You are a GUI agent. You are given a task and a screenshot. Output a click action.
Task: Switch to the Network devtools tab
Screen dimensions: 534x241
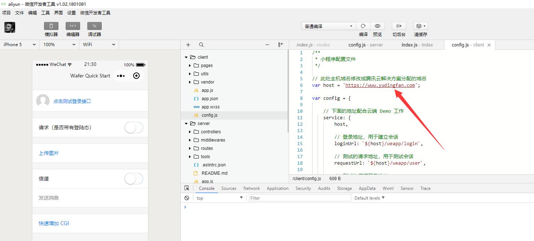point(251,188)
